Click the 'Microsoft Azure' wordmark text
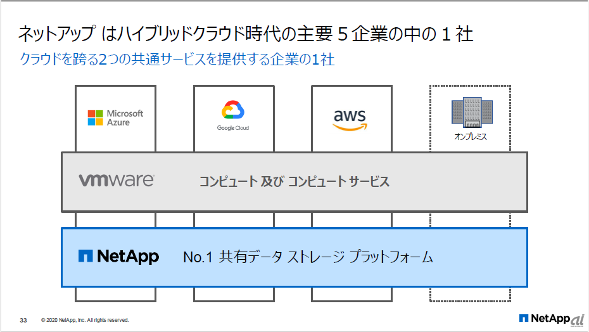Image resolution: width=589 pixels, height=332 pixels. (125, 118)
